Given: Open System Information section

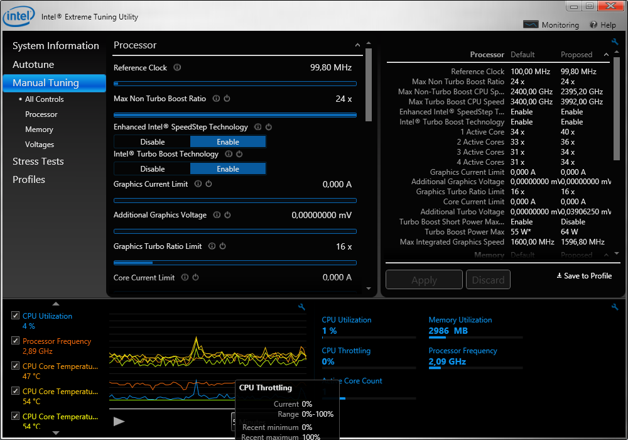Looking at the screenshot, I should [56, 46].
